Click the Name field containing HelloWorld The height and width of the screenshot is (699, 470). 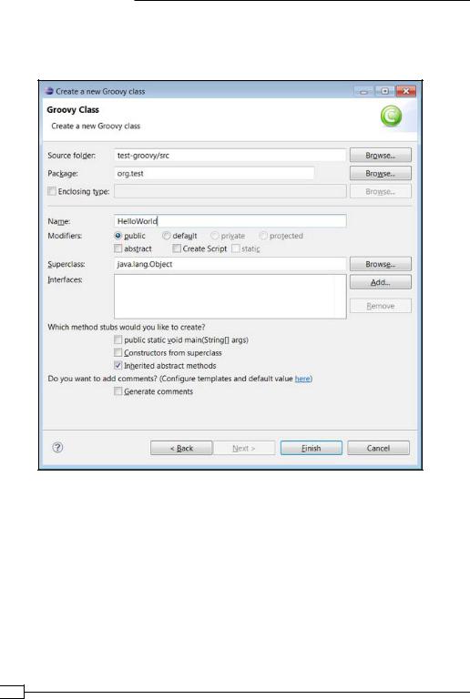coord(230,221)
